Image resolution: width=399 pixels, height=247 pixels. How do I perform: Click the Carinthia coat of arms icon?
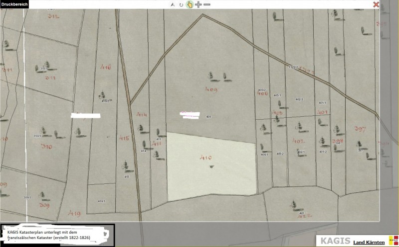[x=393, y=241]
